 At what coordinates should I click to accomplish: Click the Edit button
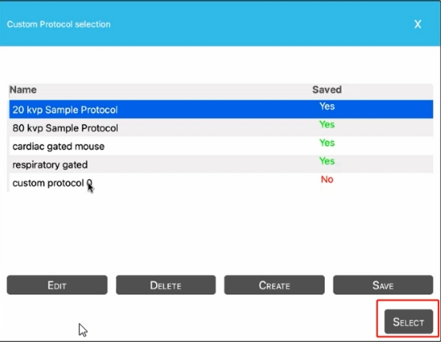[57, 285]
